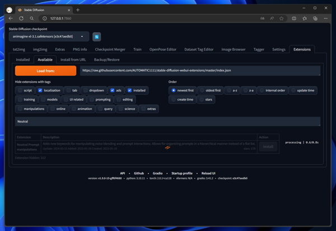This screenshot has height=231, width=336.
Task: Toggle the animation tag checkbox
Action: pyautogui.click(x=74, y=109)
